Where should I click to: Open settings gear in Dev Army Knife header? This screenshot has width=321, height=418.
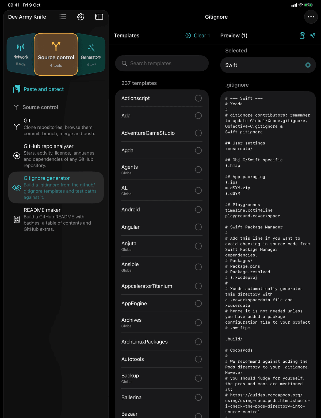tap(81, 17)
